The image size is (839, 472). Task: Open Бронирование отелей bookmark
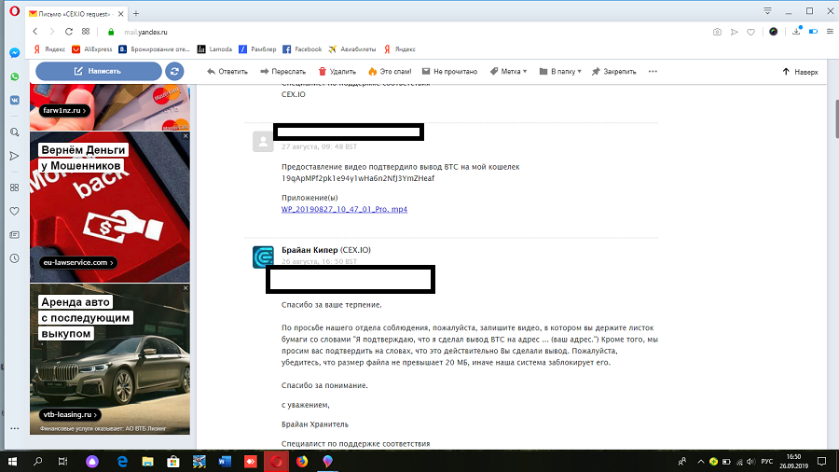click(x=154, y=49)
